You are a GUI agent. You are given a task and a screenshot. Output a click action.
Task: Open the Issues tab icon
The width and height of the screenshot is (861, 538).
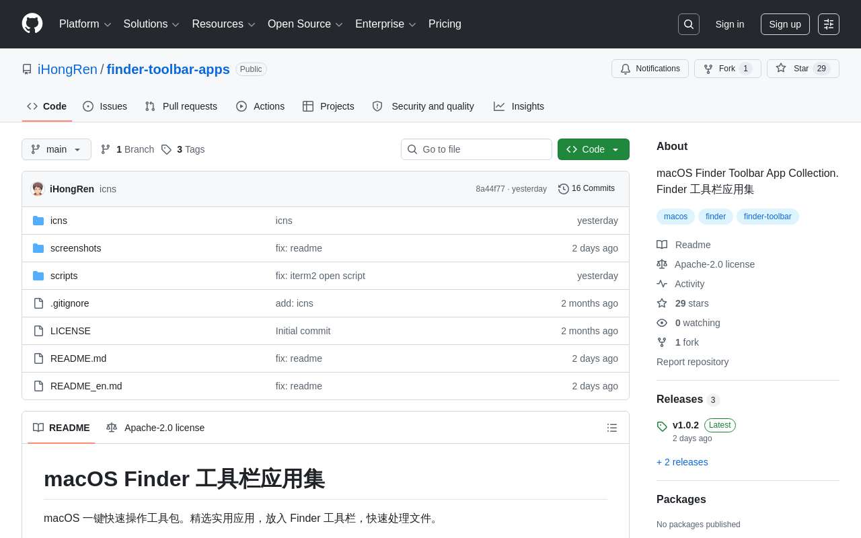pos(88,106)
